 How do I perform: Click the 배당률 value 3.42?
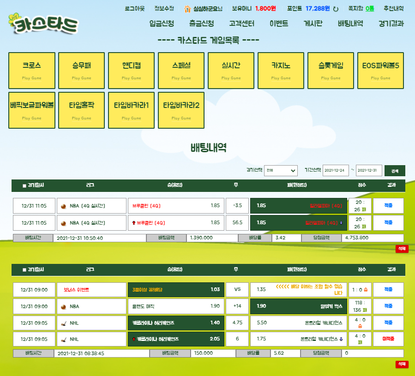point(287,238)
